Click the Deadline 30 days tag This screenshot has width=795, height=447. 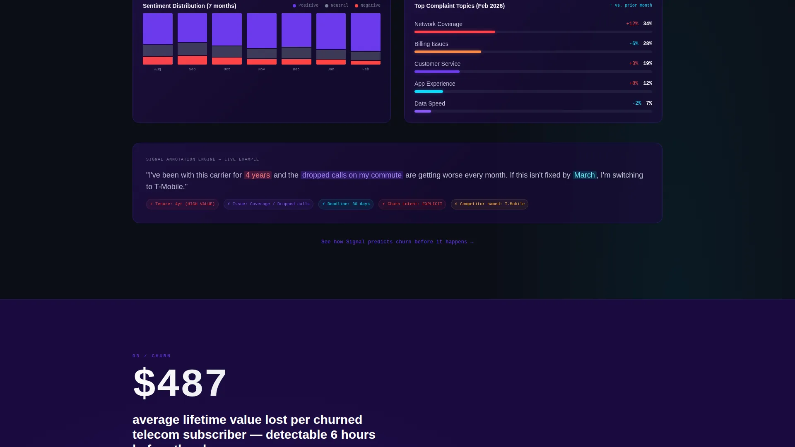point(346,204)
